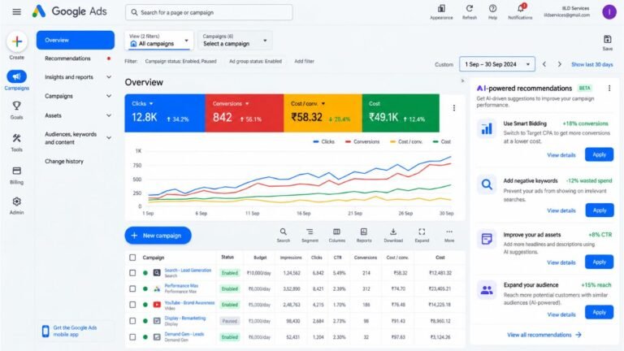
Task: Expand the Campaigns nav section
Action: coord(109,96)
